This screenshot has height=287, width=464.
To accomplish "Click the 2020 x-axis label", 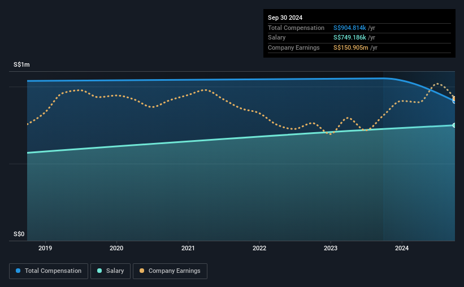I will coord(116,248).
